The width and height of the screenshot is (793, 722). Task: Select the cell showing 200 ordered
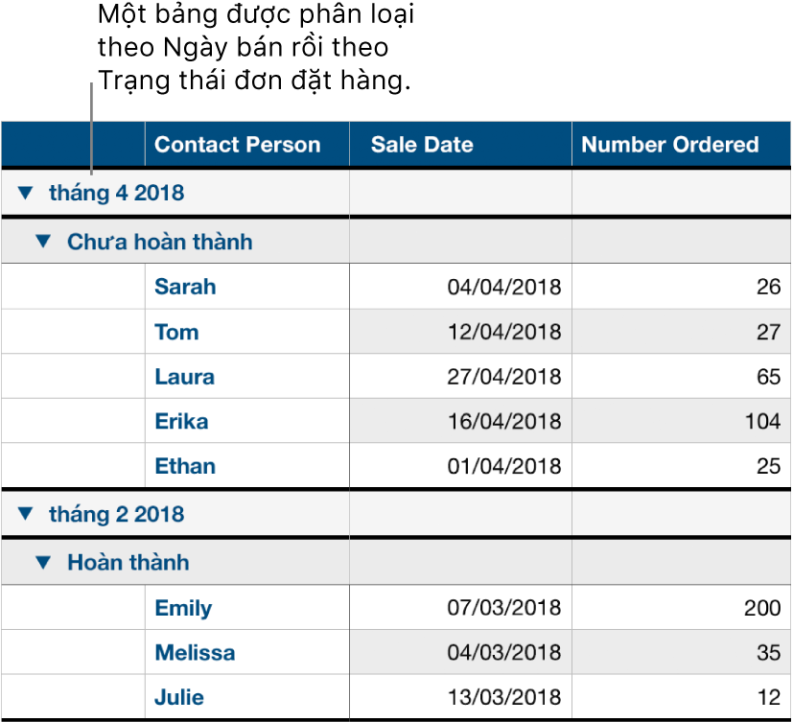pyautogui.click(x=681, y=608)
